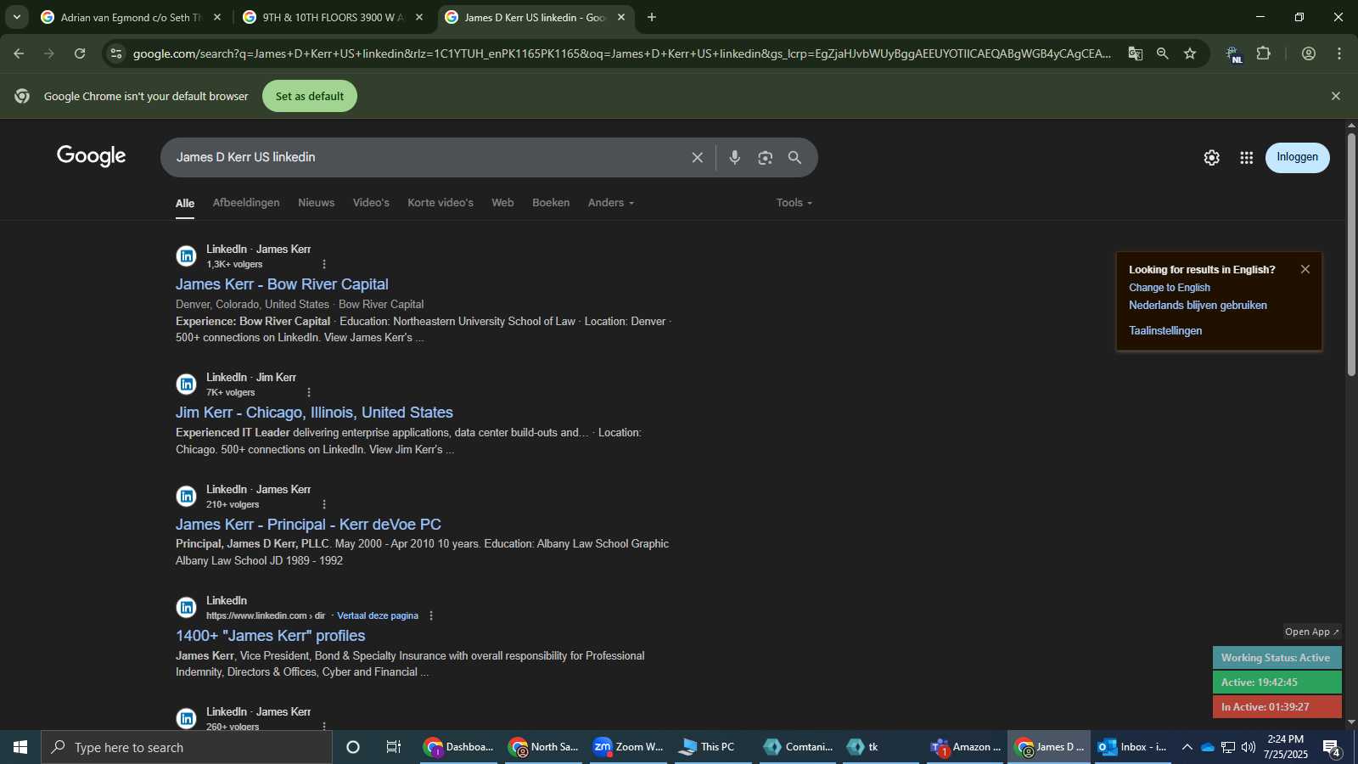Open more options for Bow River Capital result
The image size is (1358, 764).
pyautogui.click(x=324, y=264)
